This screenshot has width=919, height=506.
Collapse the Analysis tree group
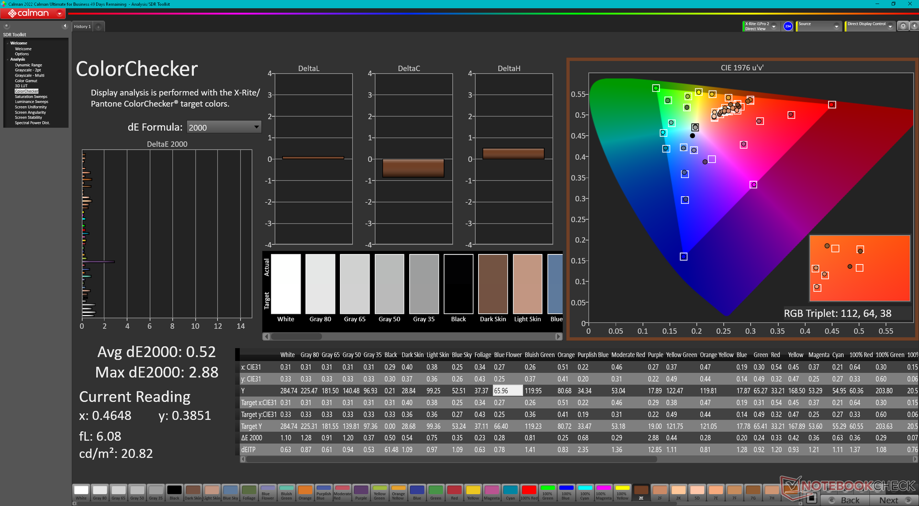tap(8, 59)
